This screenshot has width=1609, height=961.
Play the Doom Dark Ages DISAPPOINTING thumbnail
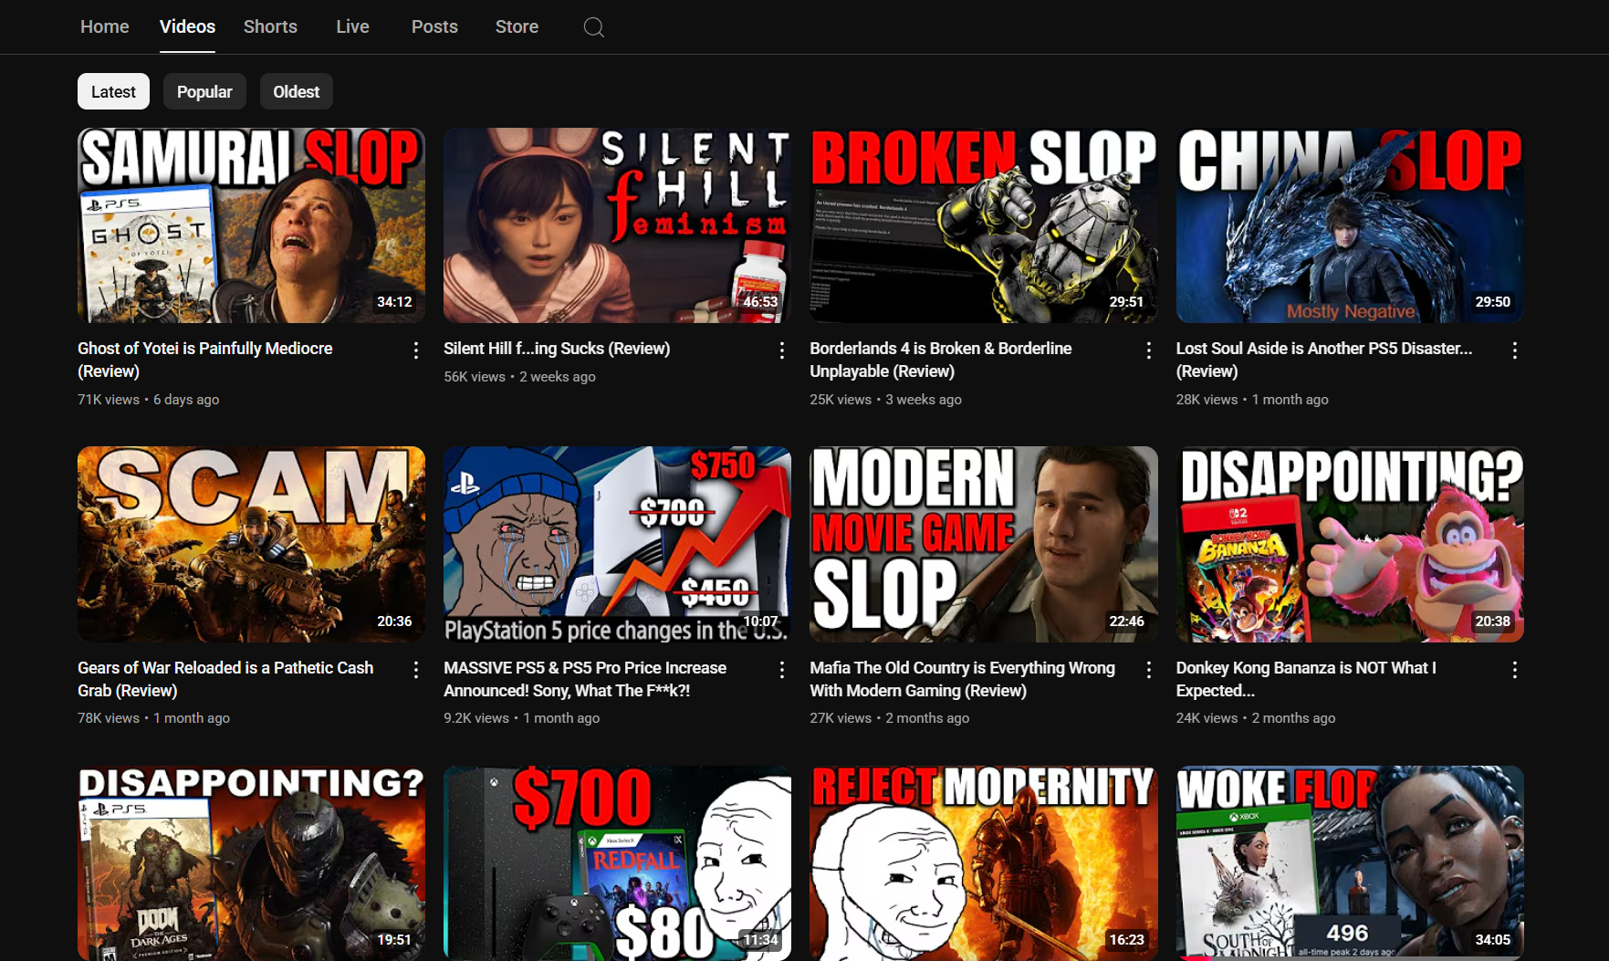point(251,863)
